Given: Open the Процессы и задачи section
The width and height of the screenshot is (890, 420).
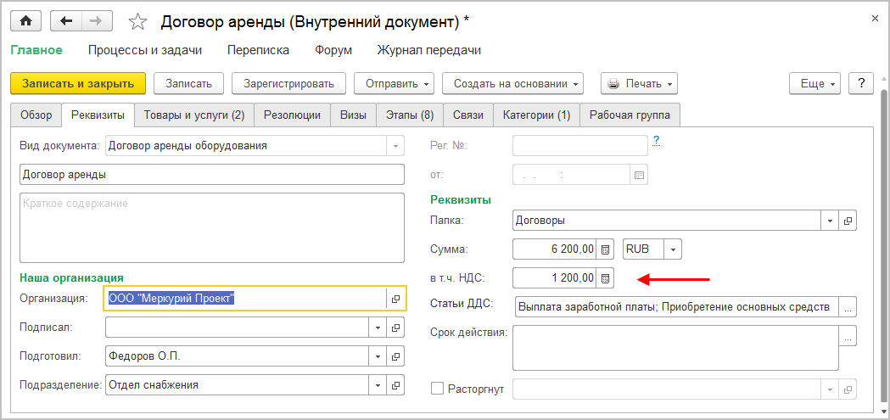Looking at the screenshot, I should [x=145, y=50].
